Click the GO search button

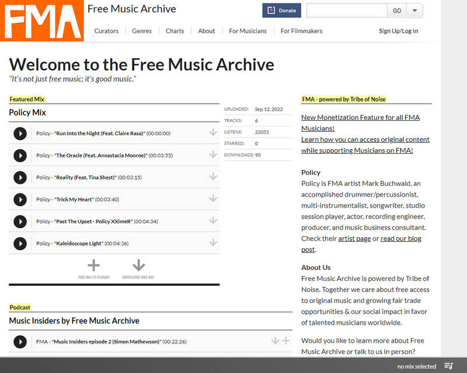click(x=397, y=10)
